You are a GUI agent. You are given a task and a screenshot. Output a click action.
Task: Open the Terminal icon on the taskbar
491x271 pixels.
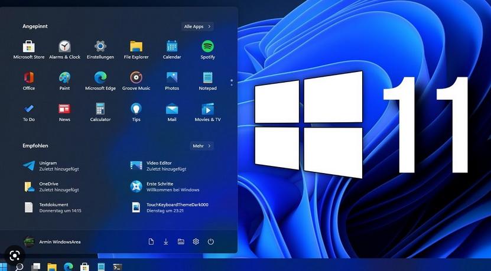[x=118, y=267]
